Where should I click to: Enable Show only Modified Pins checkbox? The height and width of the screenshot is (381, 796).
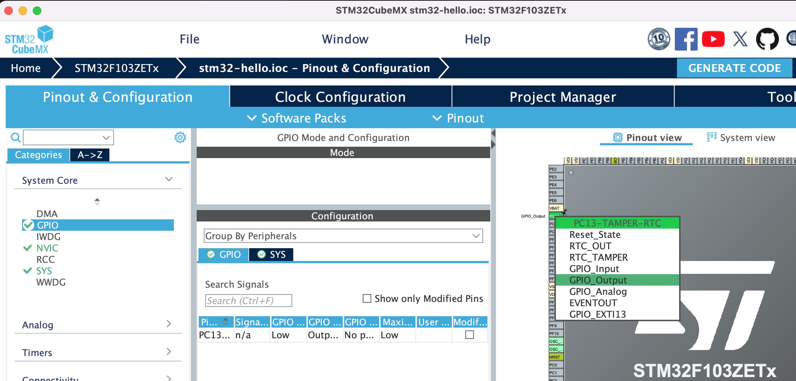click(x=367, y=298)
